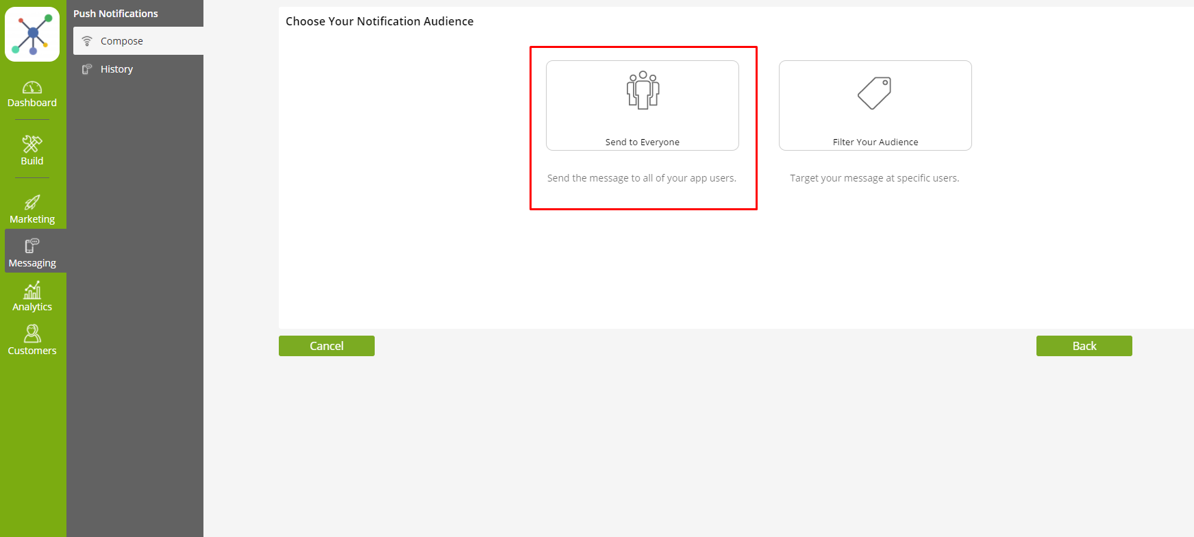
Task: Click the people group icon
Action: point(643,90)
